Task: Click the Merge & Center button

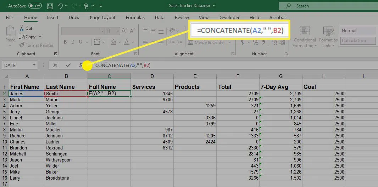Action: coord(209,42)
